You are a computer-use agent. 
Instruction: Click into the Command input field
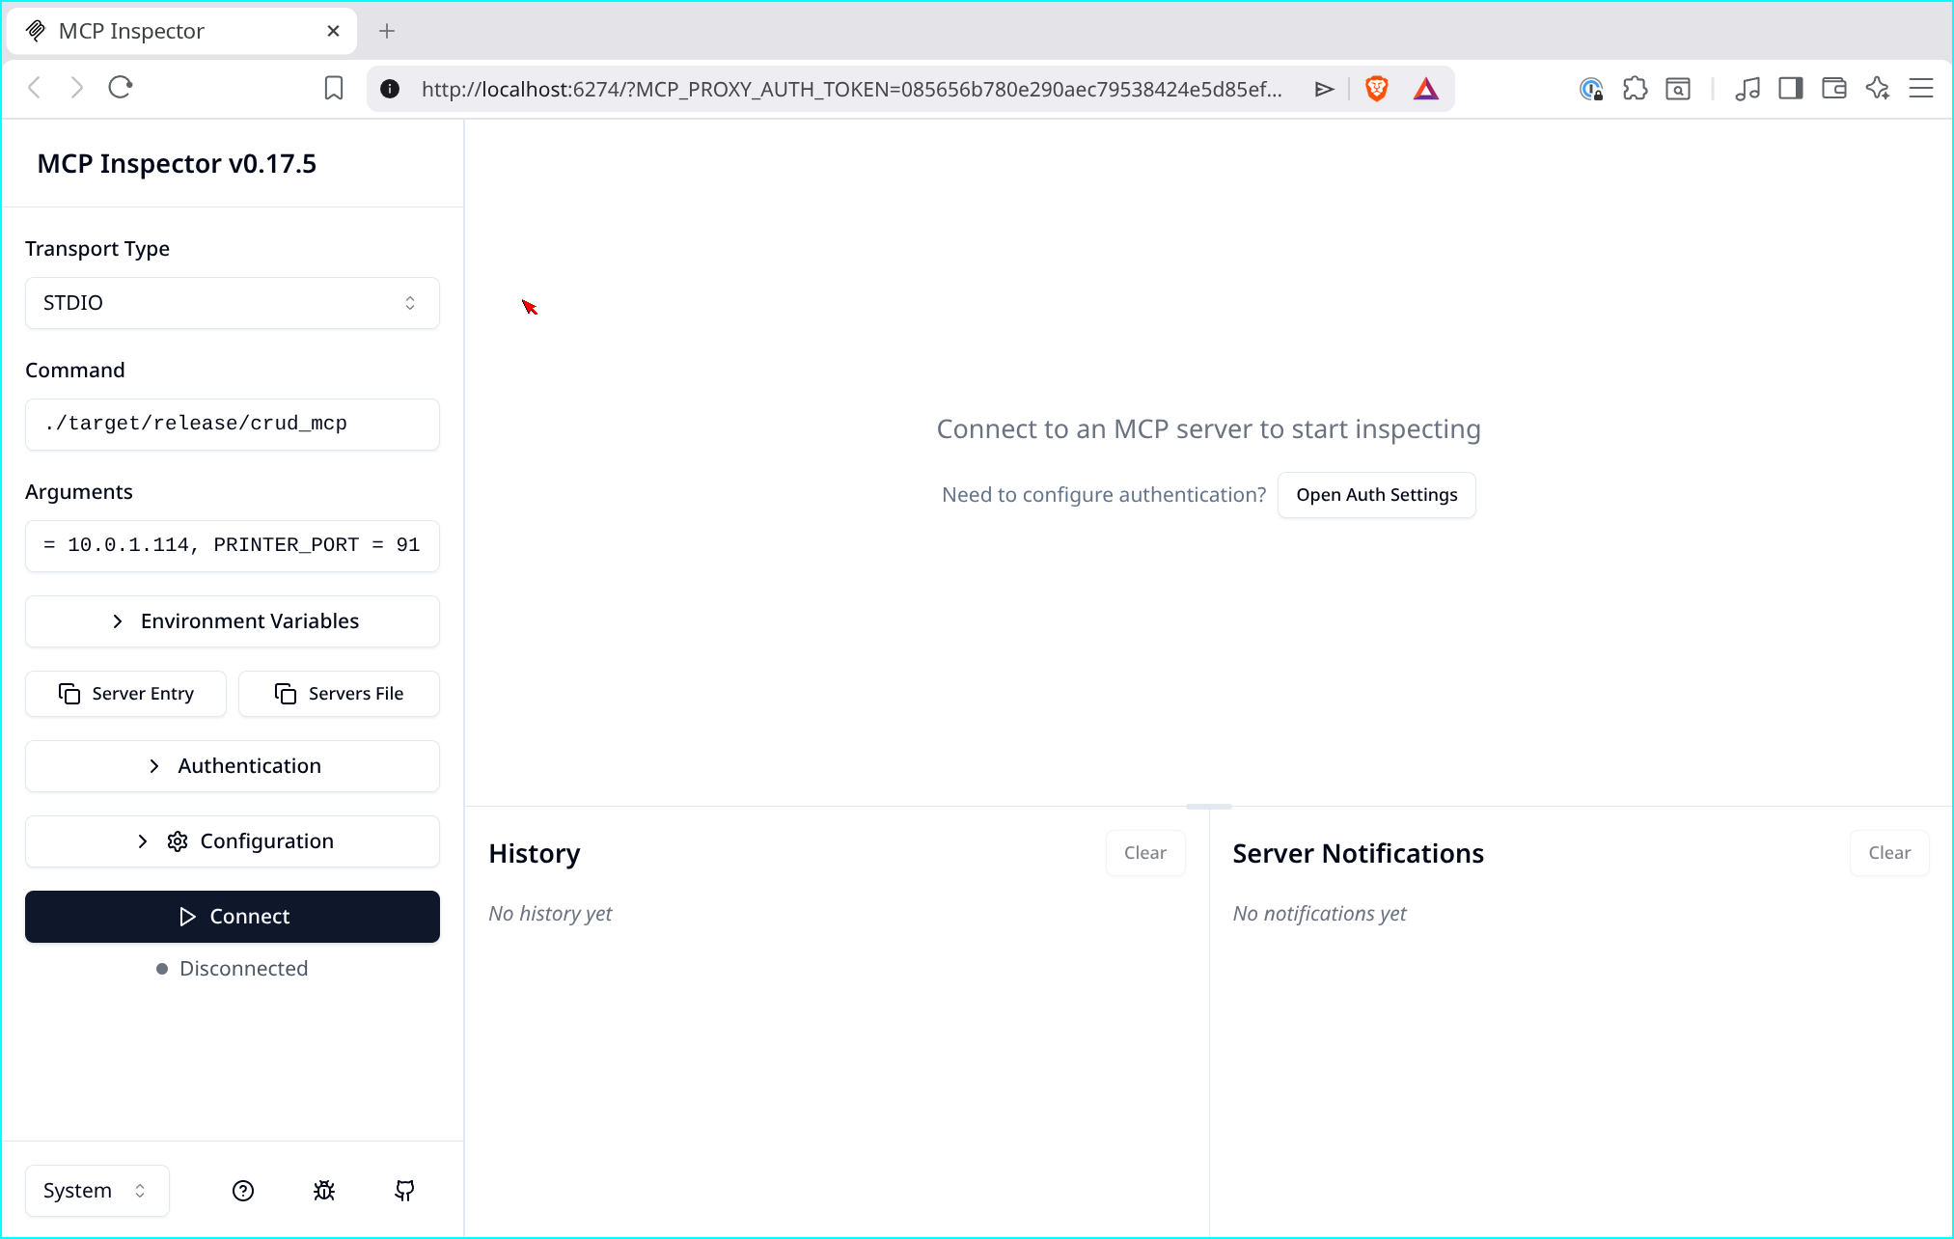tap(232, 425)
